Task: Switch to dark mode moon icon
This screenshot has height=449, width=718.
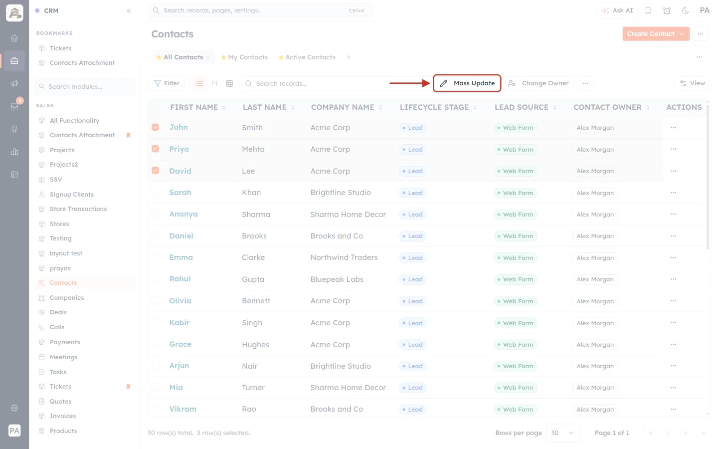Action: coord(685,10)
